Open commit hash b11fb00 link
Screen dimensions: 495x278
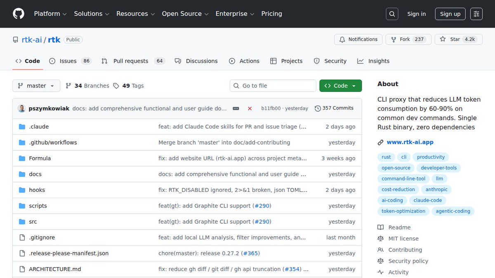coord(271,108)
